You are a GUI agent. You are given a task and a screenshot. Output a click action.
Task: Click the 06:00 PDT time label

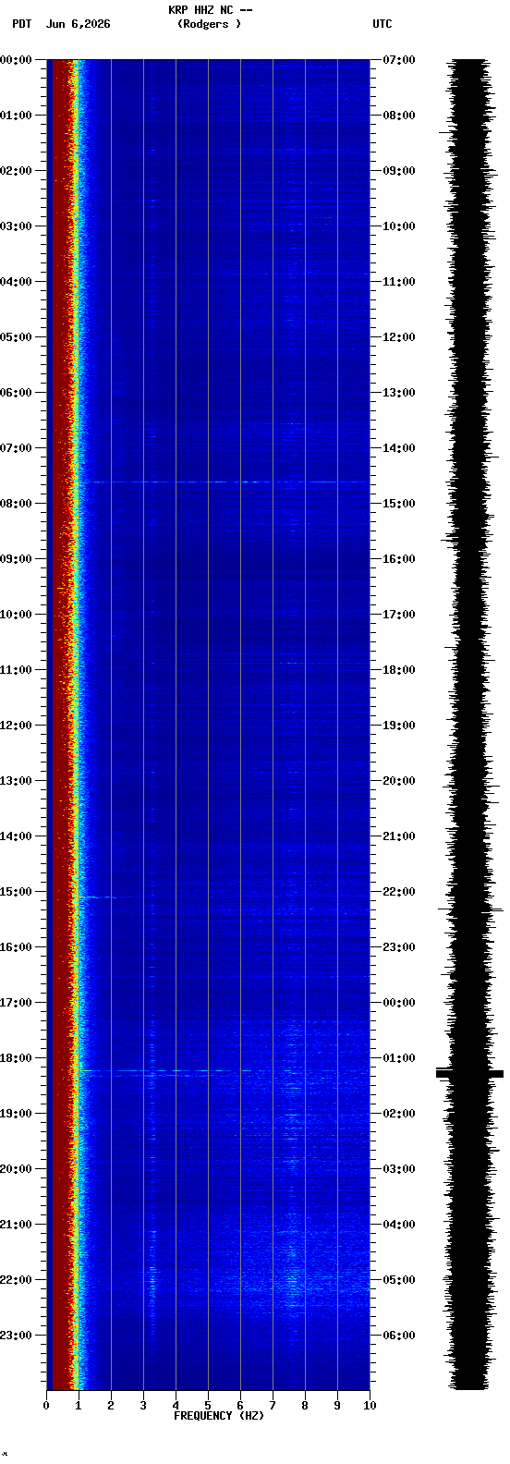tap(17, 393)
